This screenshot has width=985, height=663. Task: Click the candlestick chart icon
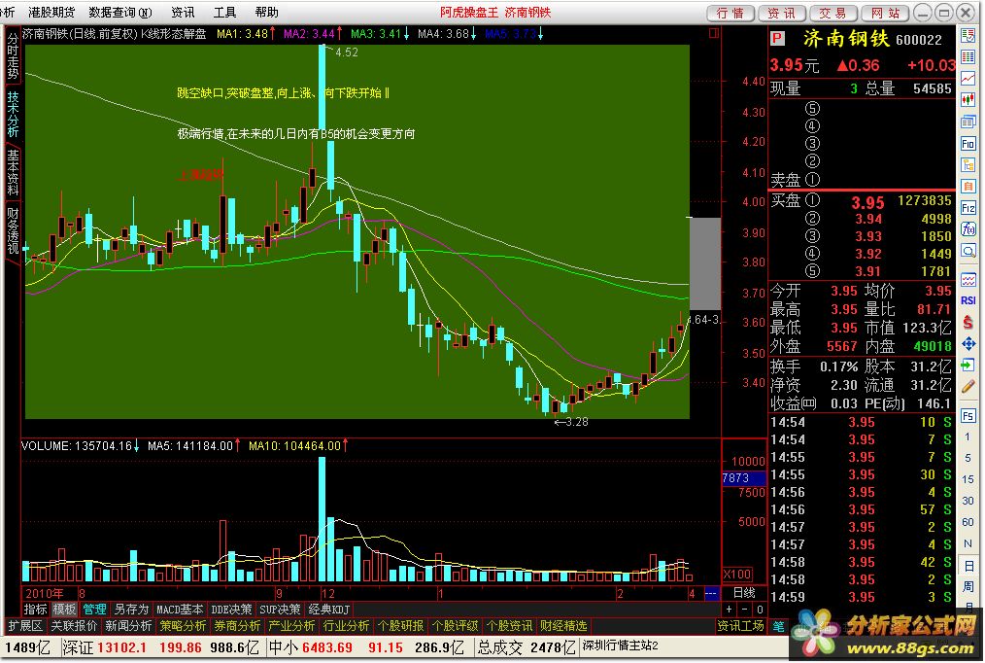[x=968, y=100]
